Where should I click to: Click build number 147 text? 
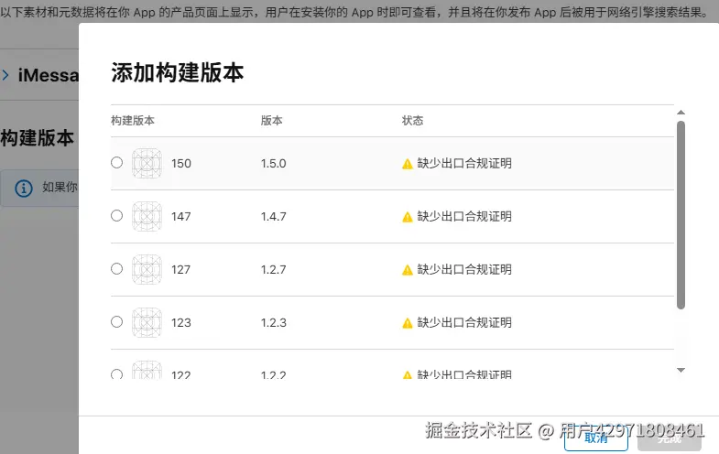(181, 217)
